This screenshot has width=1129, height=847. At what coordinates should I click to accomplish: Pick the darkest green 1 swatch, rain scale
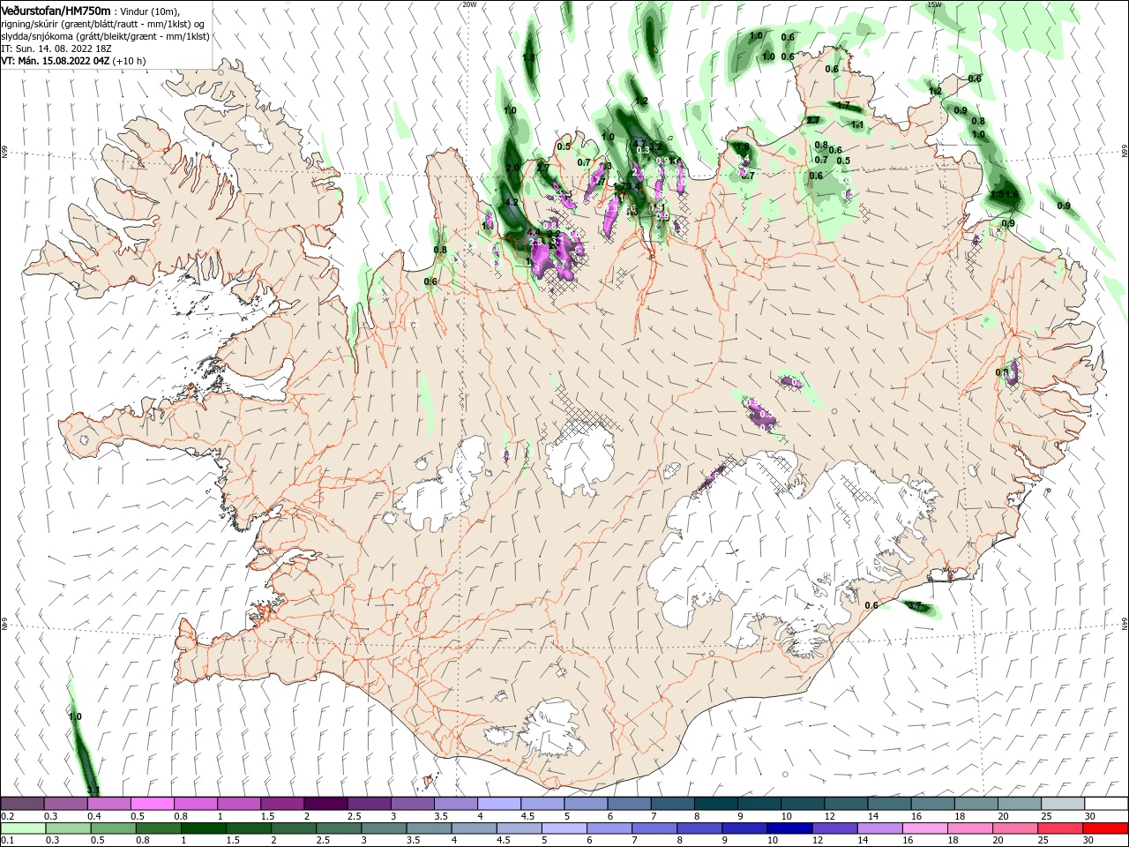203,828
